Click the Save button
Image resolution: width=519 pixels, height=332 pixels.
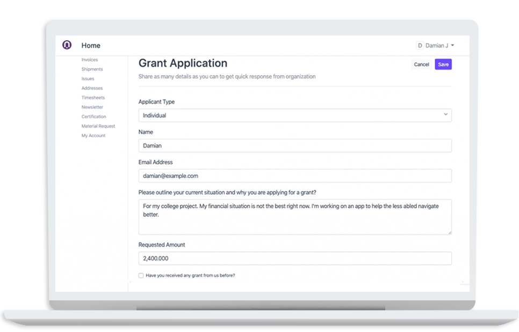pos(443,64)
